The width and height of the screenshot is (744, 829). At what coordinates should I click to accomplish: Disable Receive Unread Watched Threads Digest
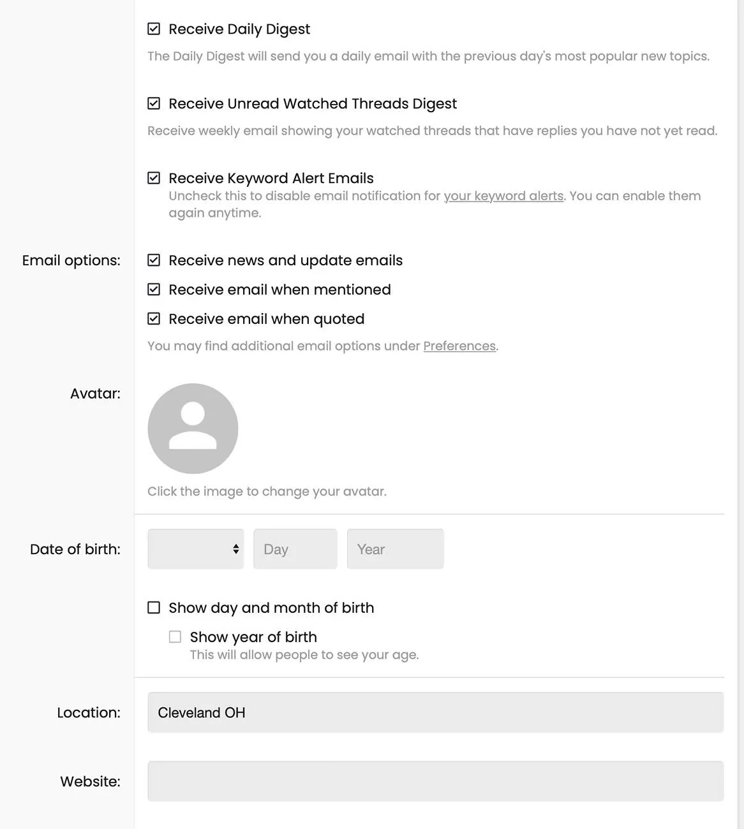tap(154, 103)
